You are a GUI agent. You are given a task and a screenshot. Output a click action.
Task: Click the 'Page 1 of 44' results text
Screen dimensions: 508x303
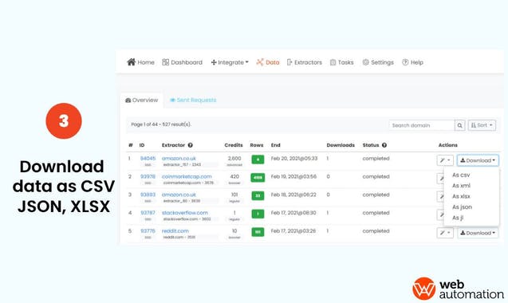pos(161,124)
